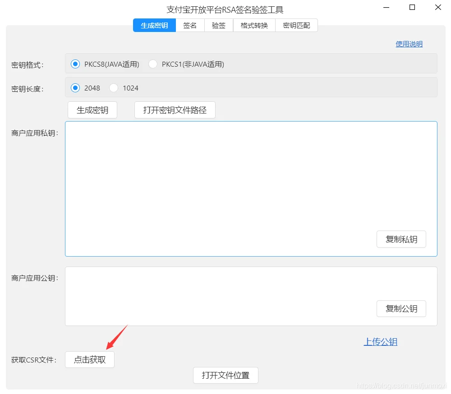
Task: Click the 复制私钥 button
Action: (401, 239)
